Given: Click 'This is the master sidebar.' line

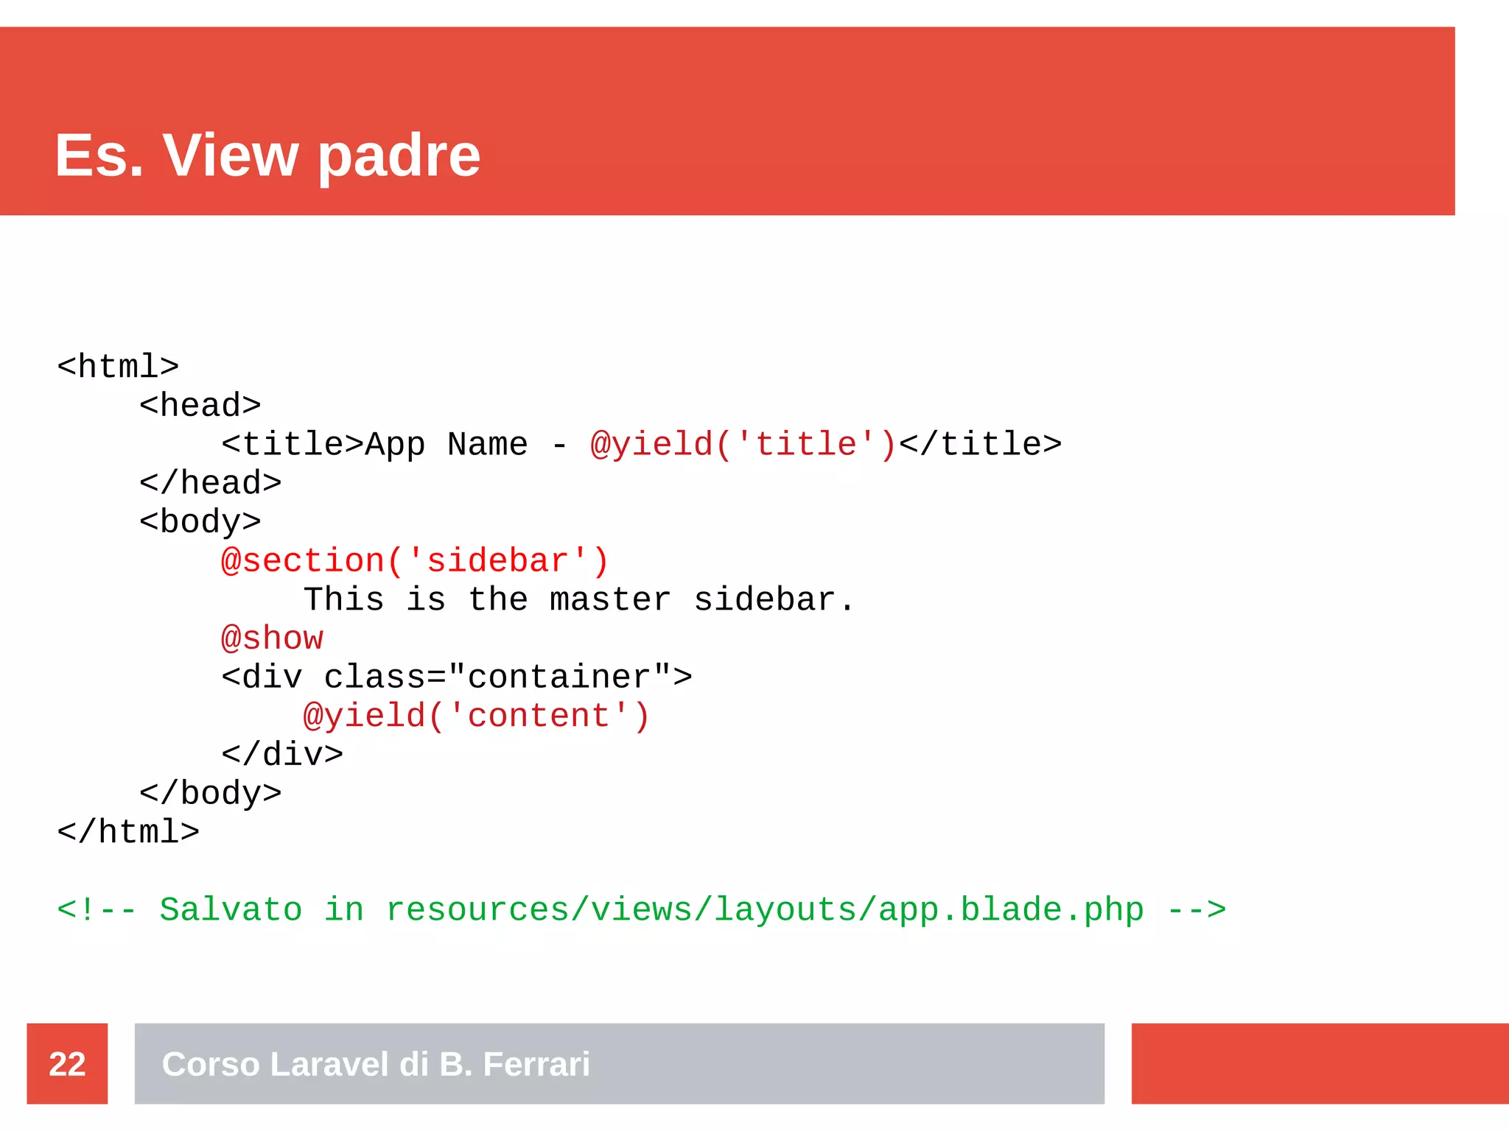Looking at the screenshot, I should click(579, 599).
